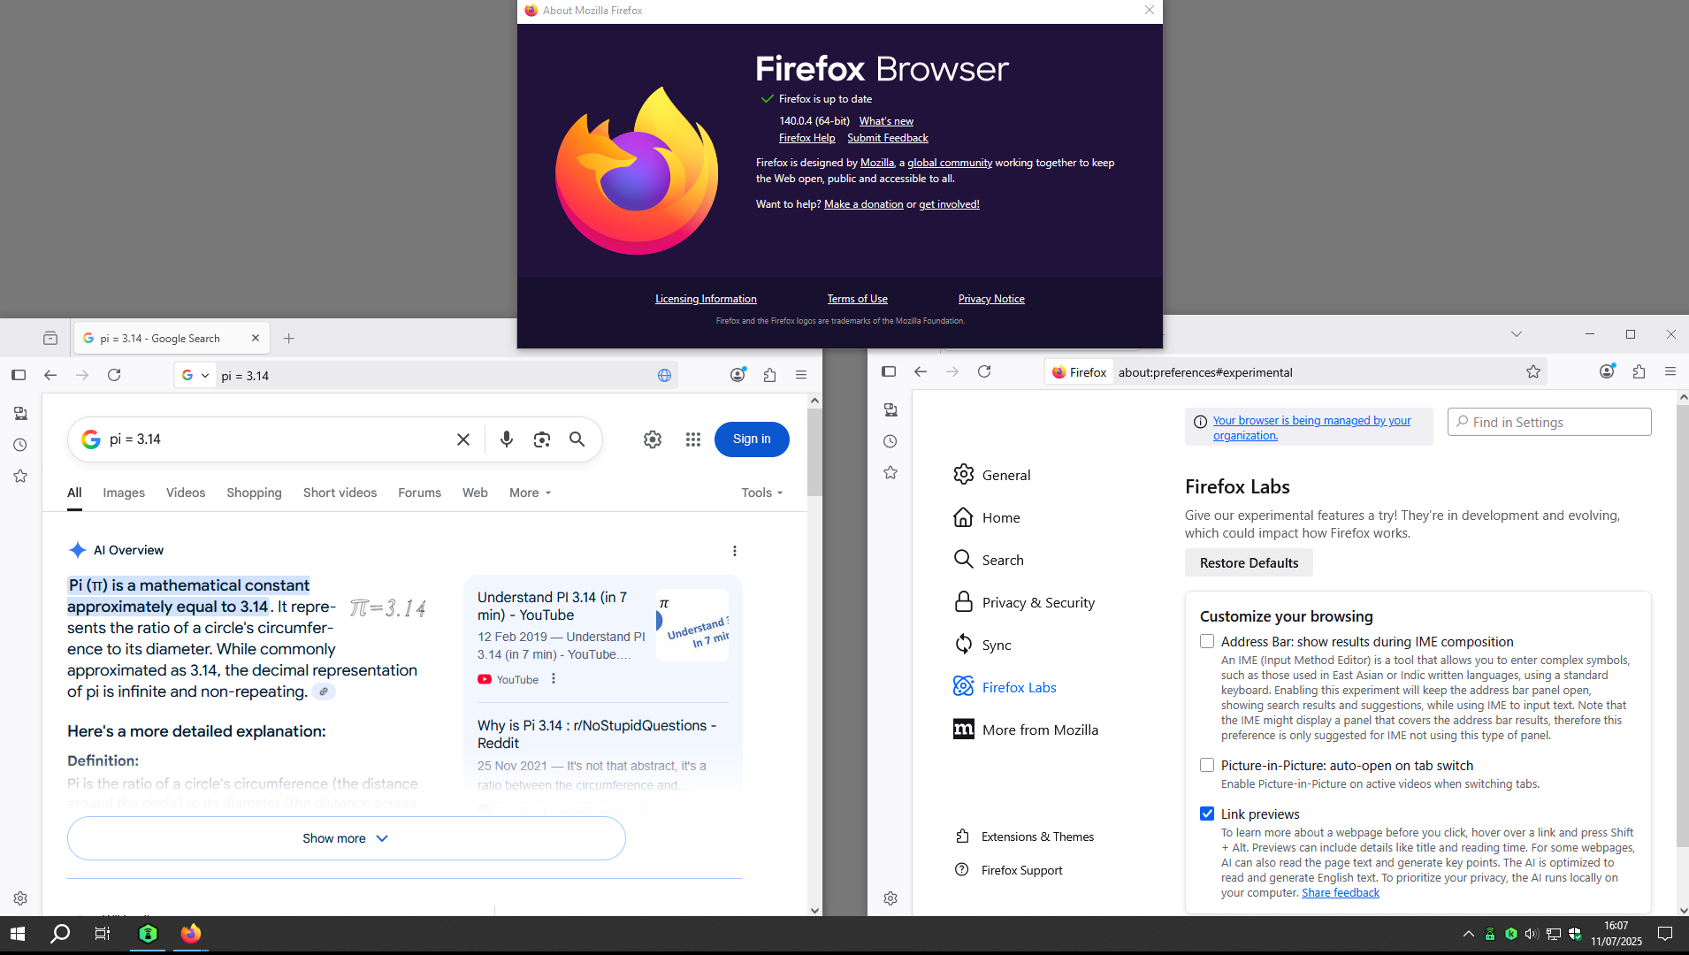The height and width of the screenshot is (955, 1689).
Task: Open Windows Start menu
Action: [x=18, y=934]
